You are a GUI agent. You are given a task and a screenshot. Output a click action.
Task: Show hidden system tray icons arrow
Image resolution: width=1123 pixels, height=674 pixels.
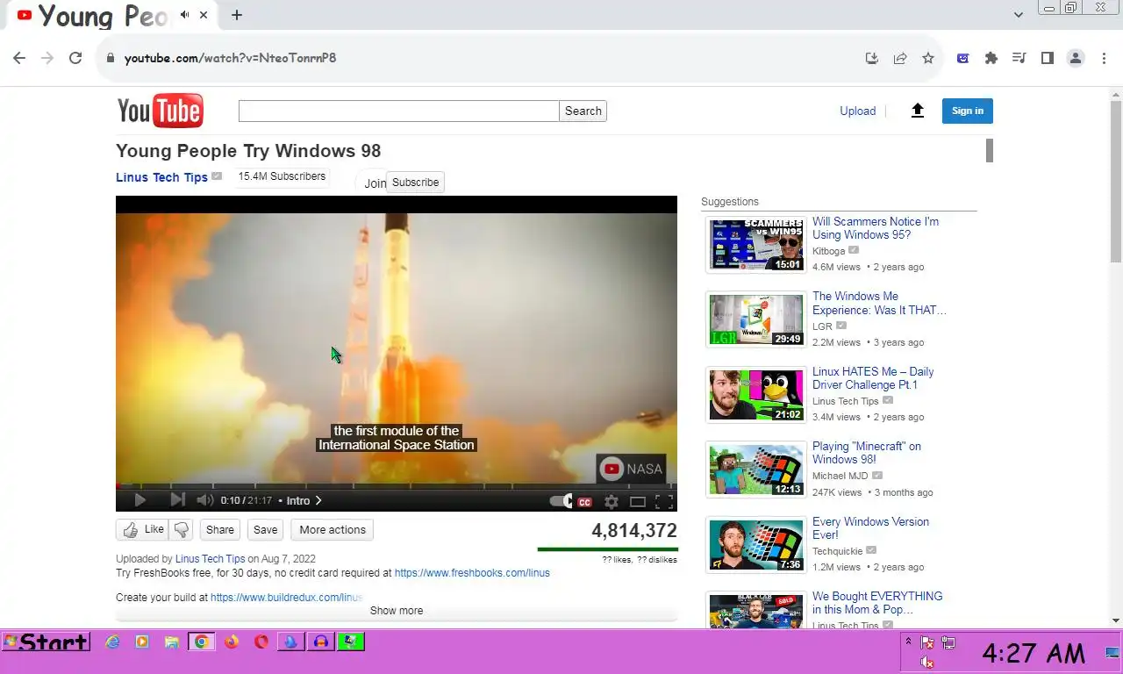tap(908, 642)
